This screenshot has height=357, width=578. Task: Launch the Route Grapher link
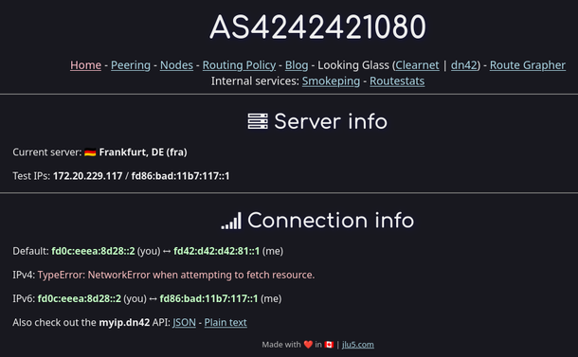point(528,65)
